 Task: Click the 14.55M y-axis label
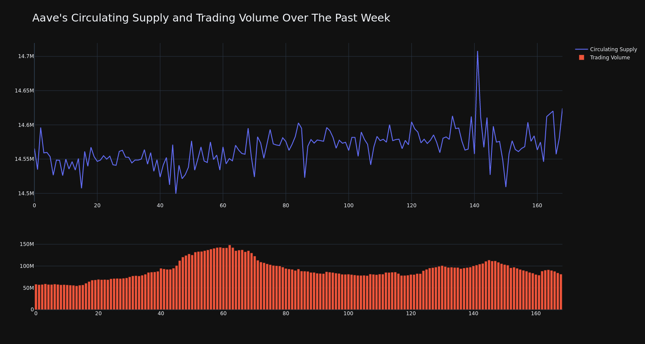tap(24, 159)
